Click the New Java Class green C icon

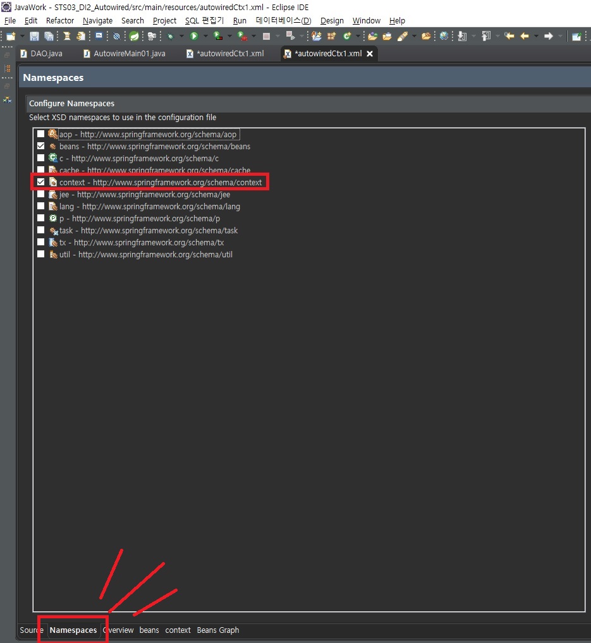click(347, 36)
